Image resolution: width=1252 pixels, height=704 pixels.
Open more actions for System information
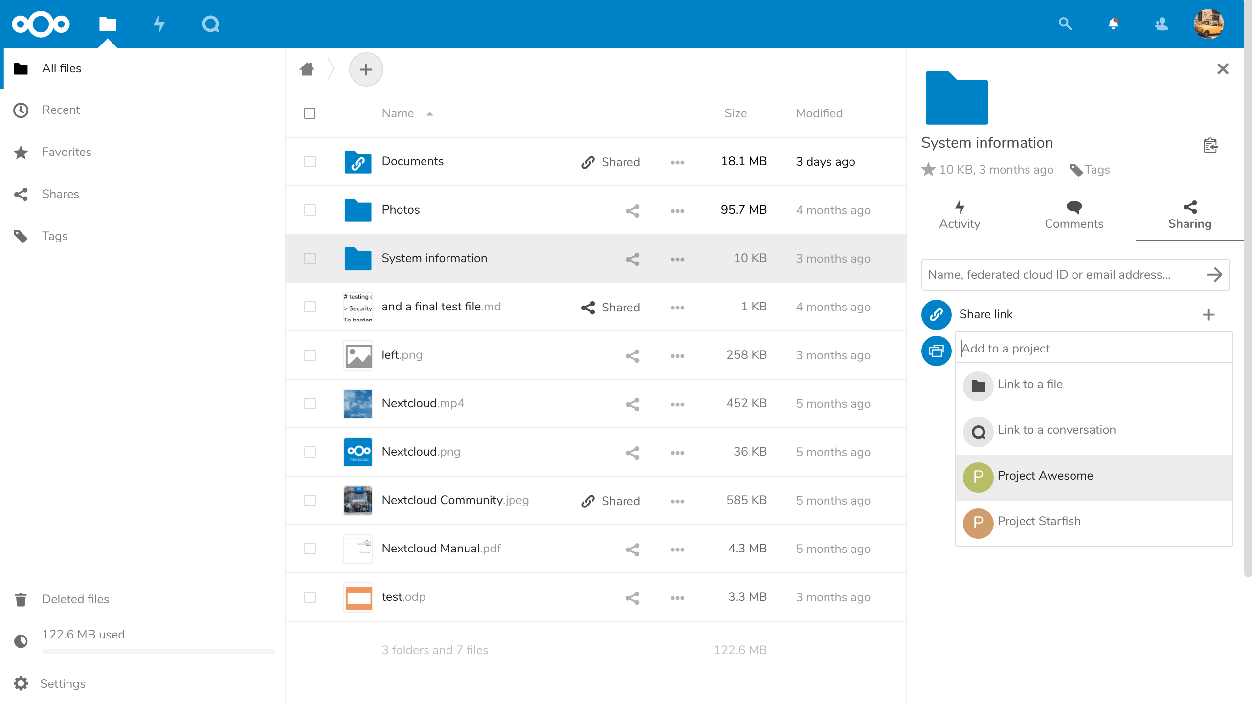coord(677,259)
